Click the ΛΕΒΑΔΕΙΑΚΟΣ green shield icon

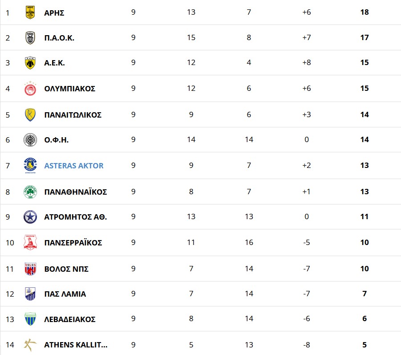(30, 319)
